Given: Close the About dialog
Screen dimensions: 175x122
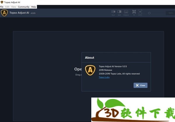Looking at the screenshot, I should 140,85.
